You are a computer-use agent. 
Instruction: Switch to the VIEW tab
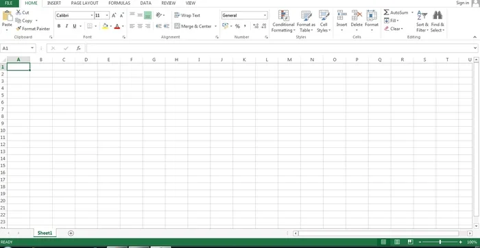coord(191,3)
